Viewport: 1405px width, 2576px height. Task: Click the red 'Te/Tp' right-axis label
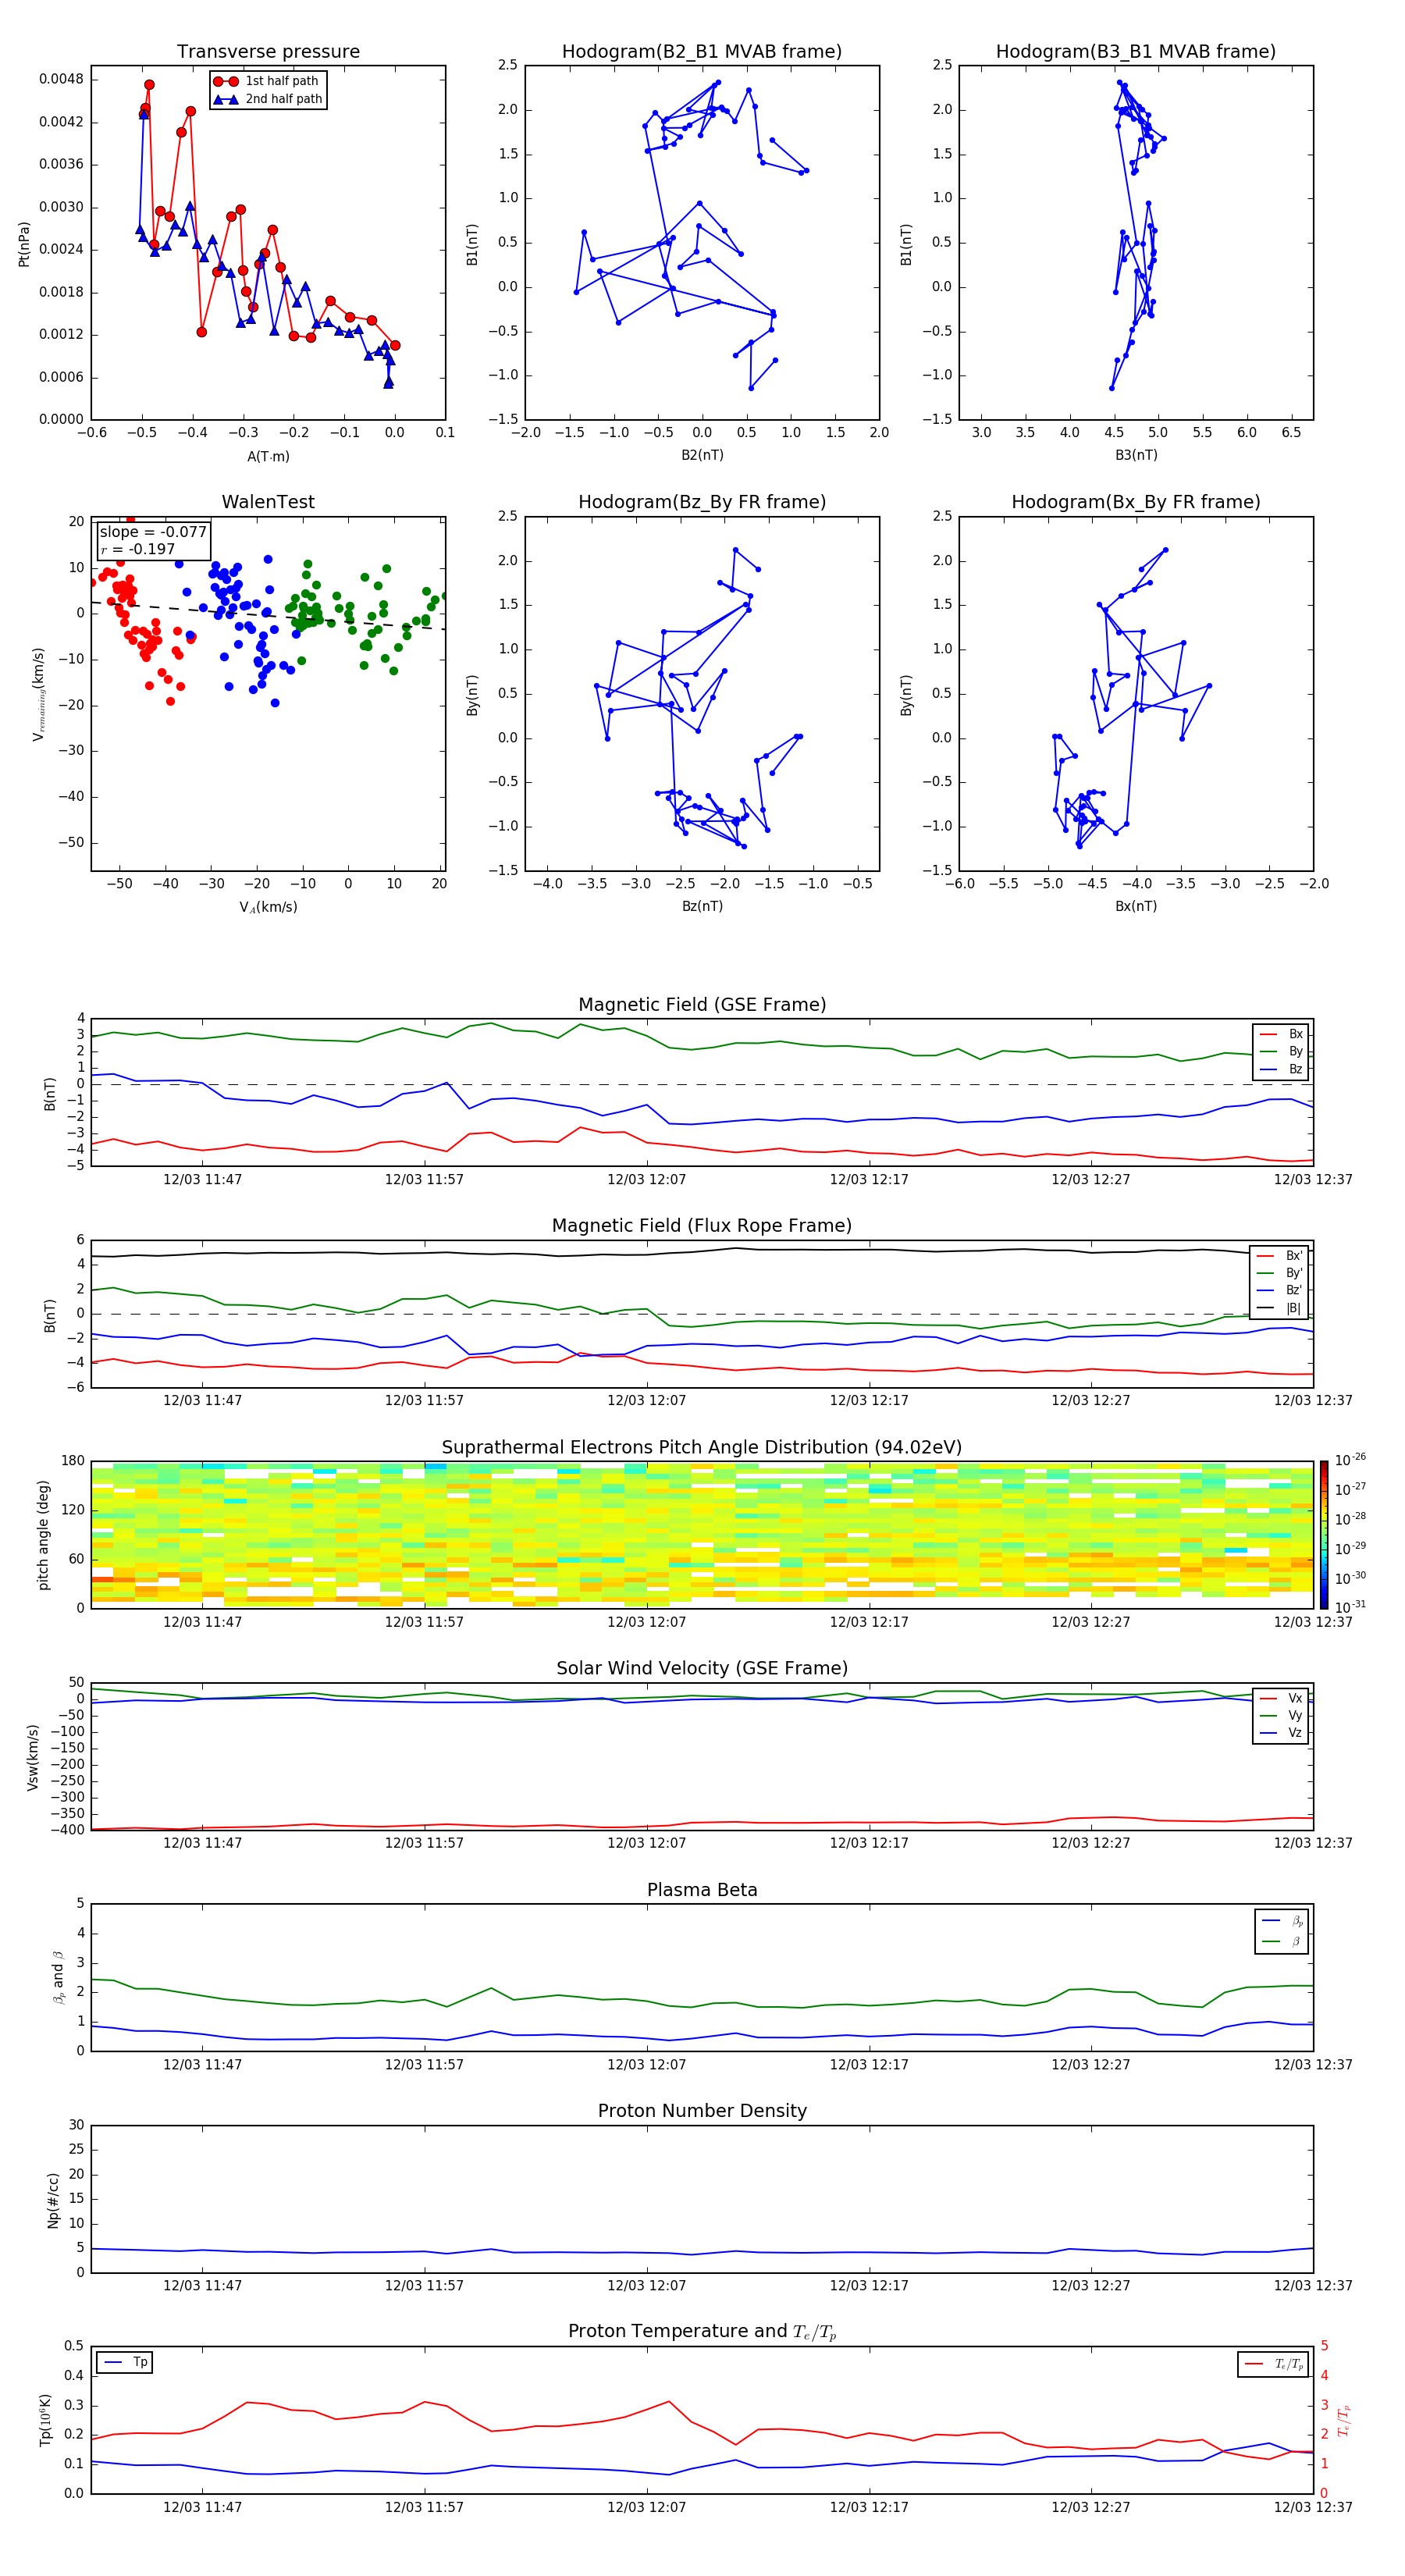1344,2420
